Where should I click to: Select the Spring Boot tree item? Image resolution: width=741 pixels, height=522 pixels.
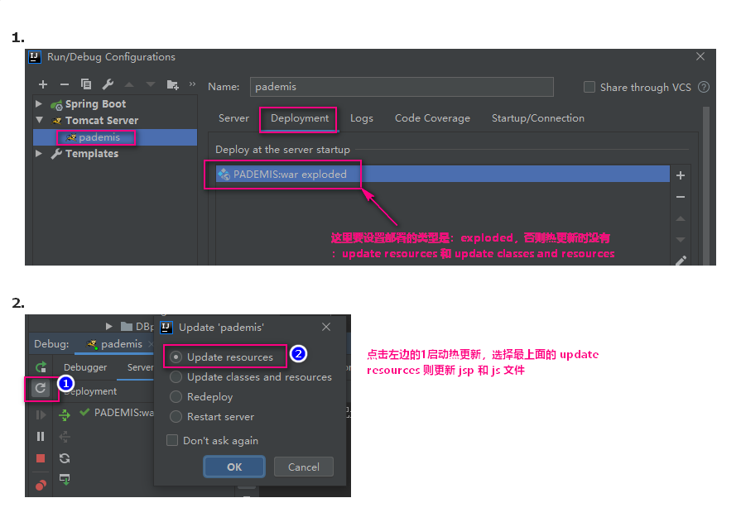(x=95, y=103)
